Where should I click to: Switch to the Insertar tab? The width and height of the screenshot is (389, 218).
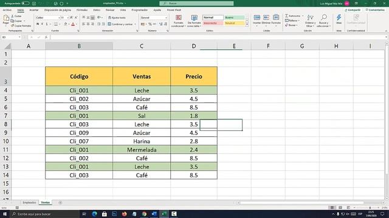(x=34, y=10)
